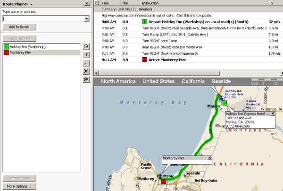283x191 pixels.
Task: Click the move stop up arrow icon
Action: coord(86,55)
